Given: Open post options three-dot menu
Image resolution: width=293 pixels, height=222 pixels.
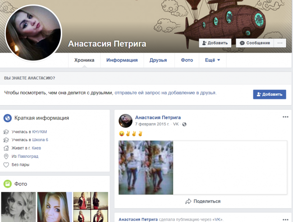Looking at the screenshot, I should click(285, 117).
